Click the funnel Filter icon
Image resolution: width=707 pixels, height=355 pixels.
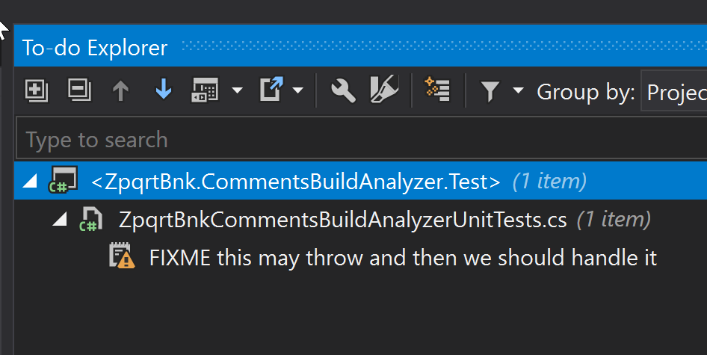coord(490,91)
